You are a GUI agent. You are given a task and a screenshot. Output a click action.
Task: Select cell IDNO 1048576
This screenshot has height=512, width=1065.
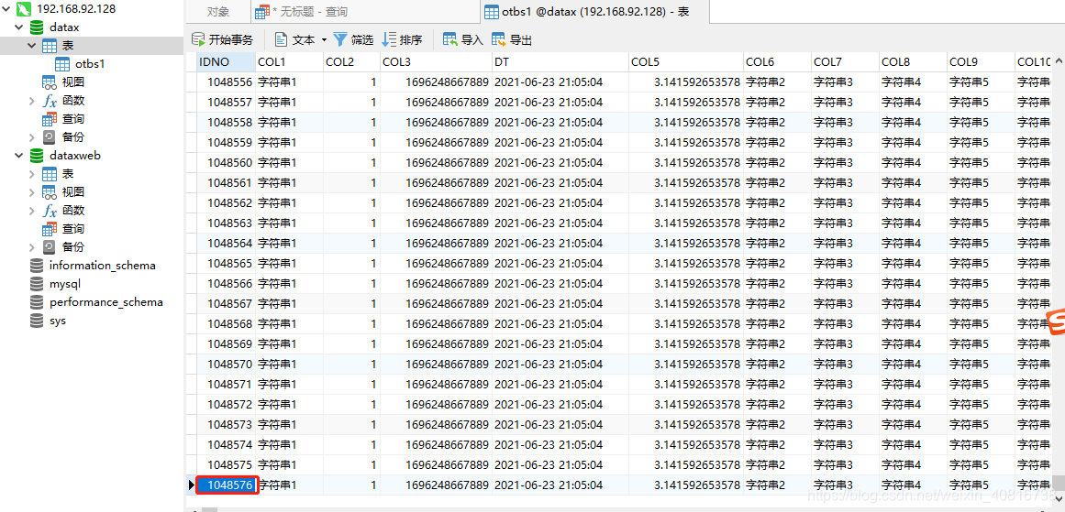227,485
